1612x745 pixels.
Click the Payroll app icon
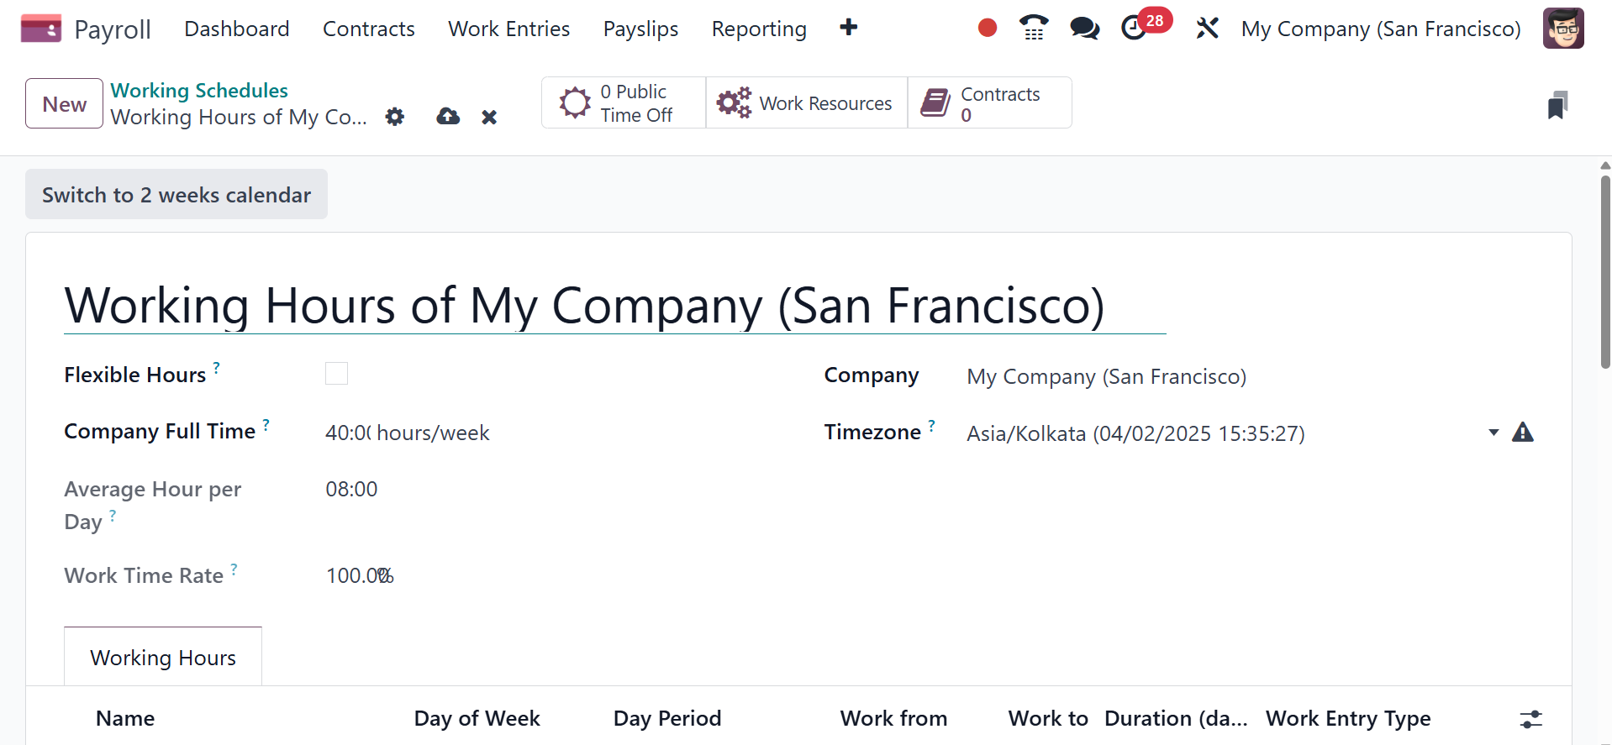point(41,29)
